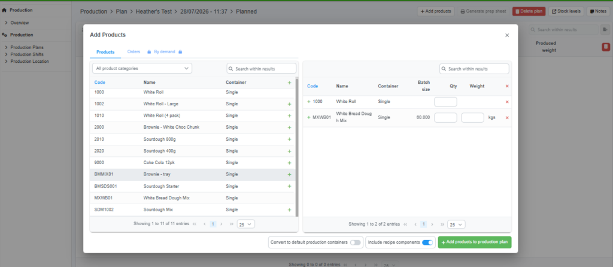Viewport: 613px width, 267px height.
Task: Add Sourdough Mix via plus icon
Action: click(289, 210)
